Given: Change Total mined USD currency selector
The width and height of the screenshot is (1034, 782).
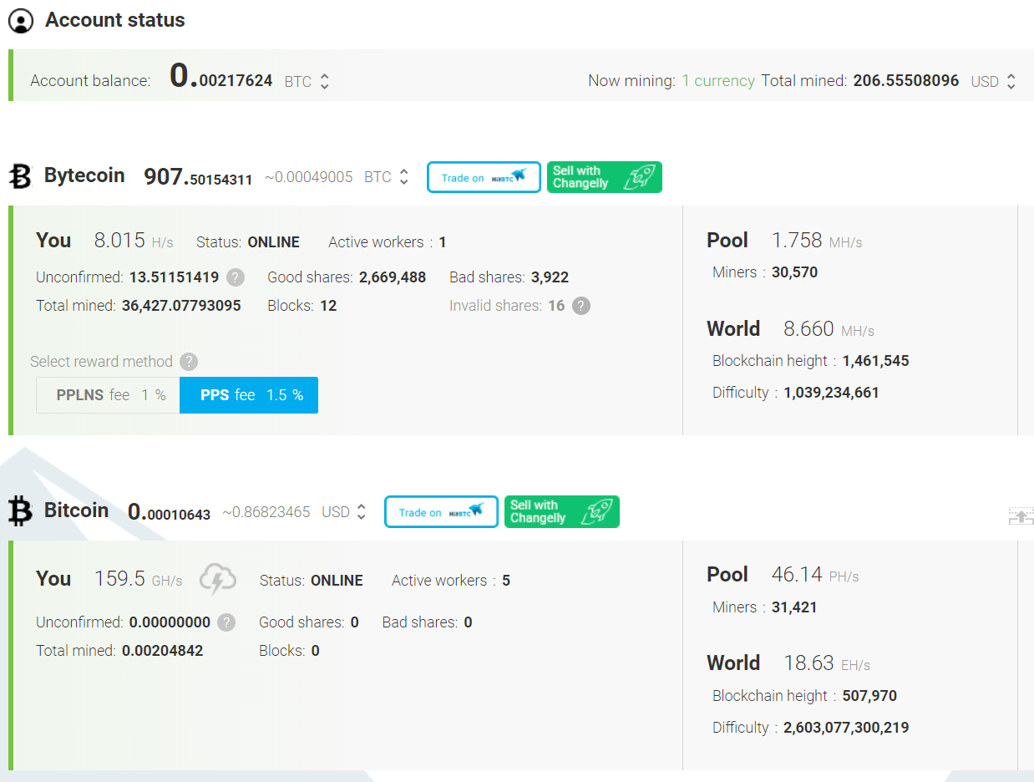Looking at the screenshot, I should [994, 82].
